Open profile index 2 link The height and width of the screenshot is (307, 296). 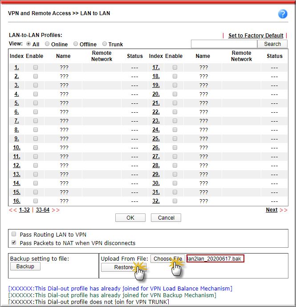click(x=16, y=76)
